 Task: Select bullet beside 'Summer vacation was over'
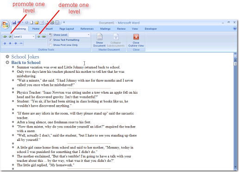pyautogui.click(x=13, y=67)
